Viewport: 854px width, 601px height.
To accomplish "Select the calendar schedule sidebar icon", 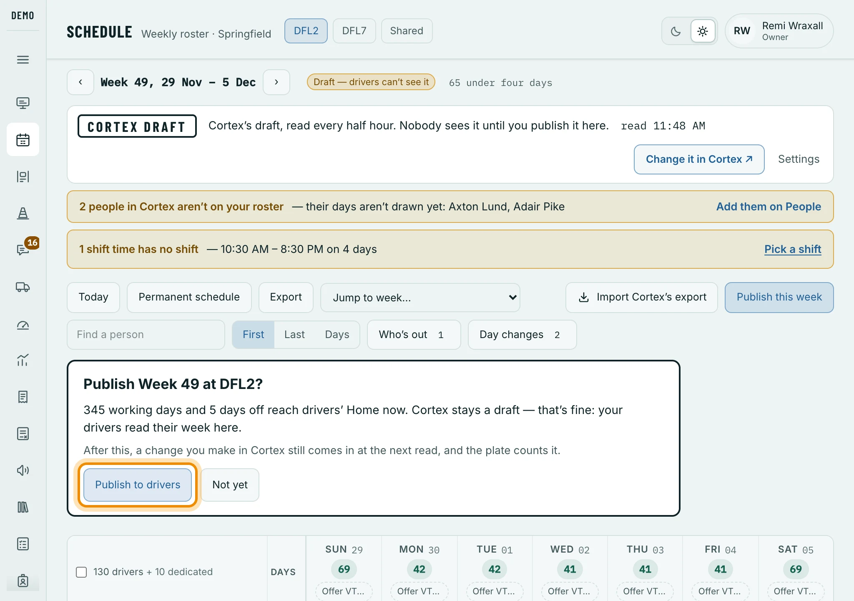I will [x=23, y=140].
